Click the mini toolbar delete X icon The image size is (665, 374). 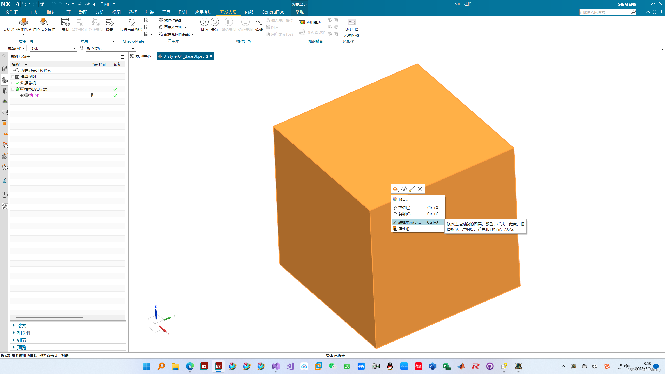coord(420,189)
